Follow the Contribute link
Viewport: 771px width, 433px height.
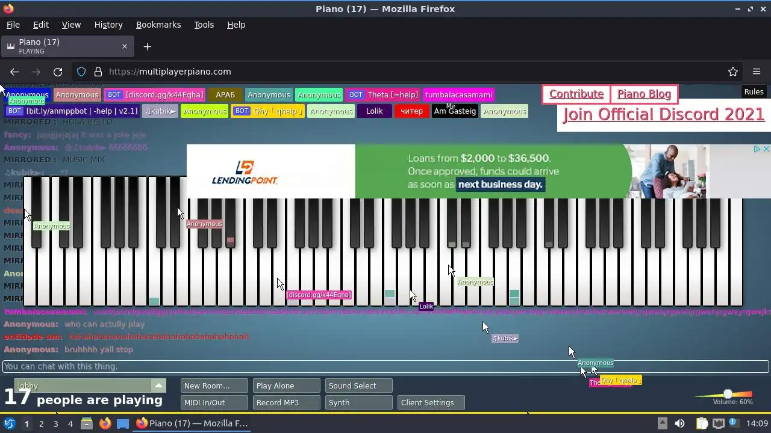576,94
